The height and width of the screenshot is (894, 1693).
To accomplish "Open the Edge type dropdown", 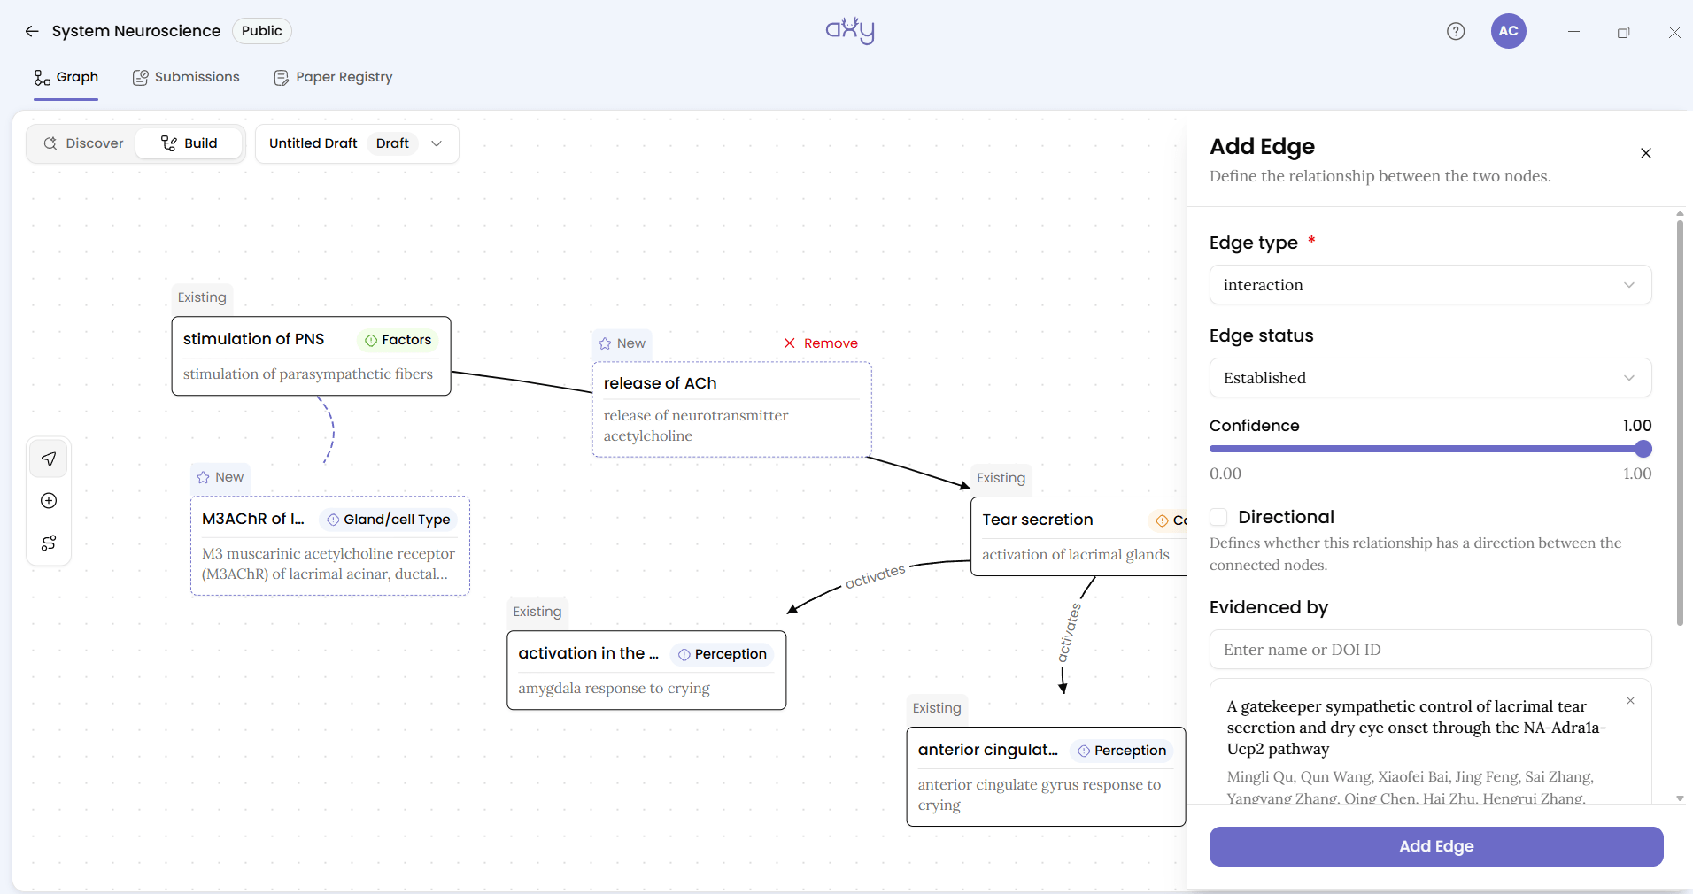I will tap(1430, 285).
